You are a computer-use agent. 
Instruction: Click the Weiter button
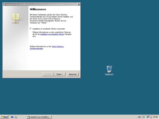(60, 74)
